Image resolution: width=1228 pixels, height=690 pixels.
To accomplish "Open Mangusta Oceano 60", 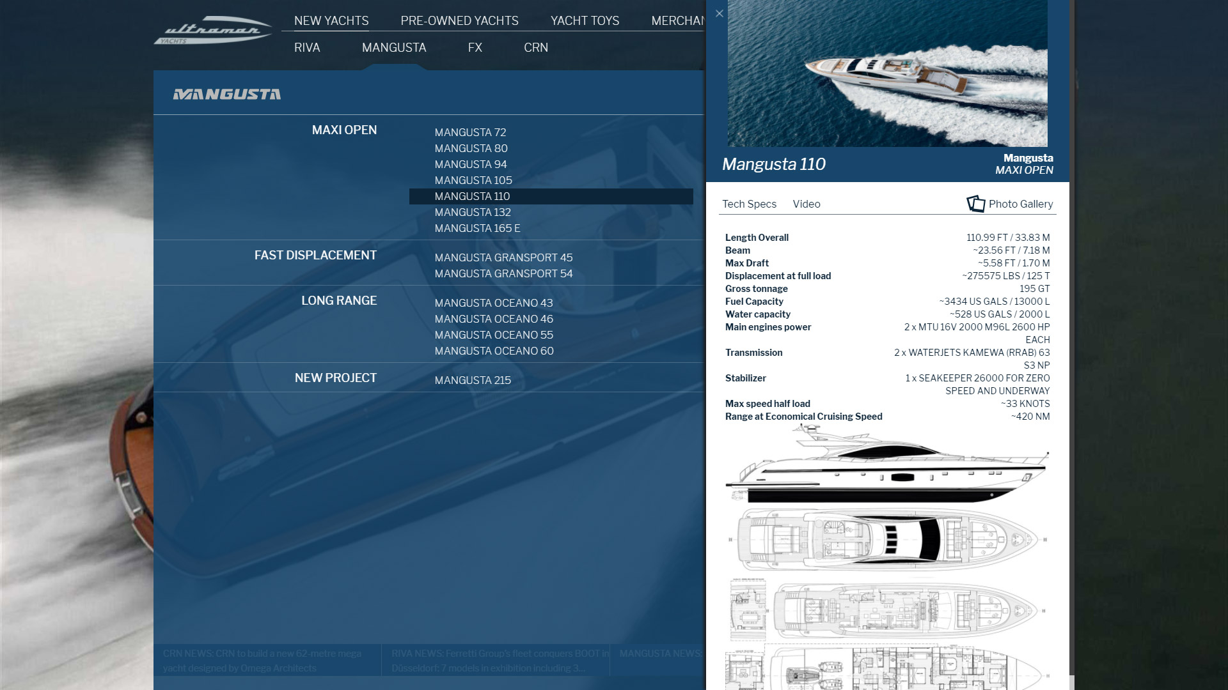I will (x=494, y=351).
